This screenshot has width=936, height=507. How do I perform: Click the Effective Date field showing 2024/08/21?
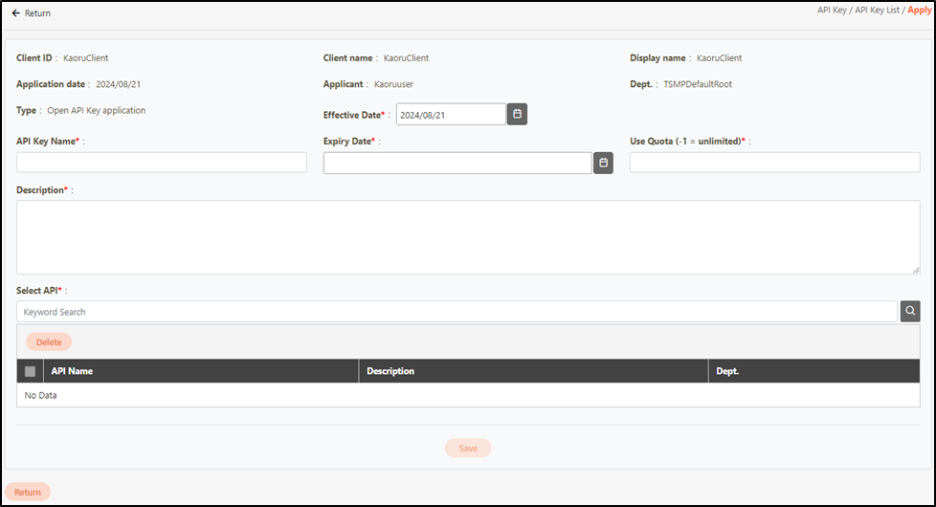(x=450, y=115)
